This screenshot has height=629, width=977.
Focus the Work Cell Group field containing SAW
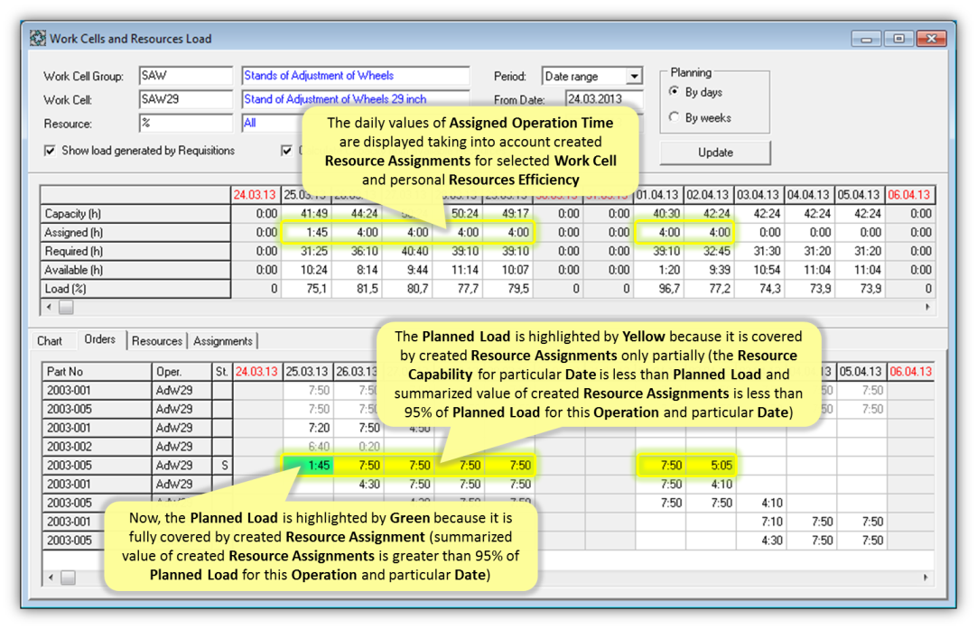point(186,76)
